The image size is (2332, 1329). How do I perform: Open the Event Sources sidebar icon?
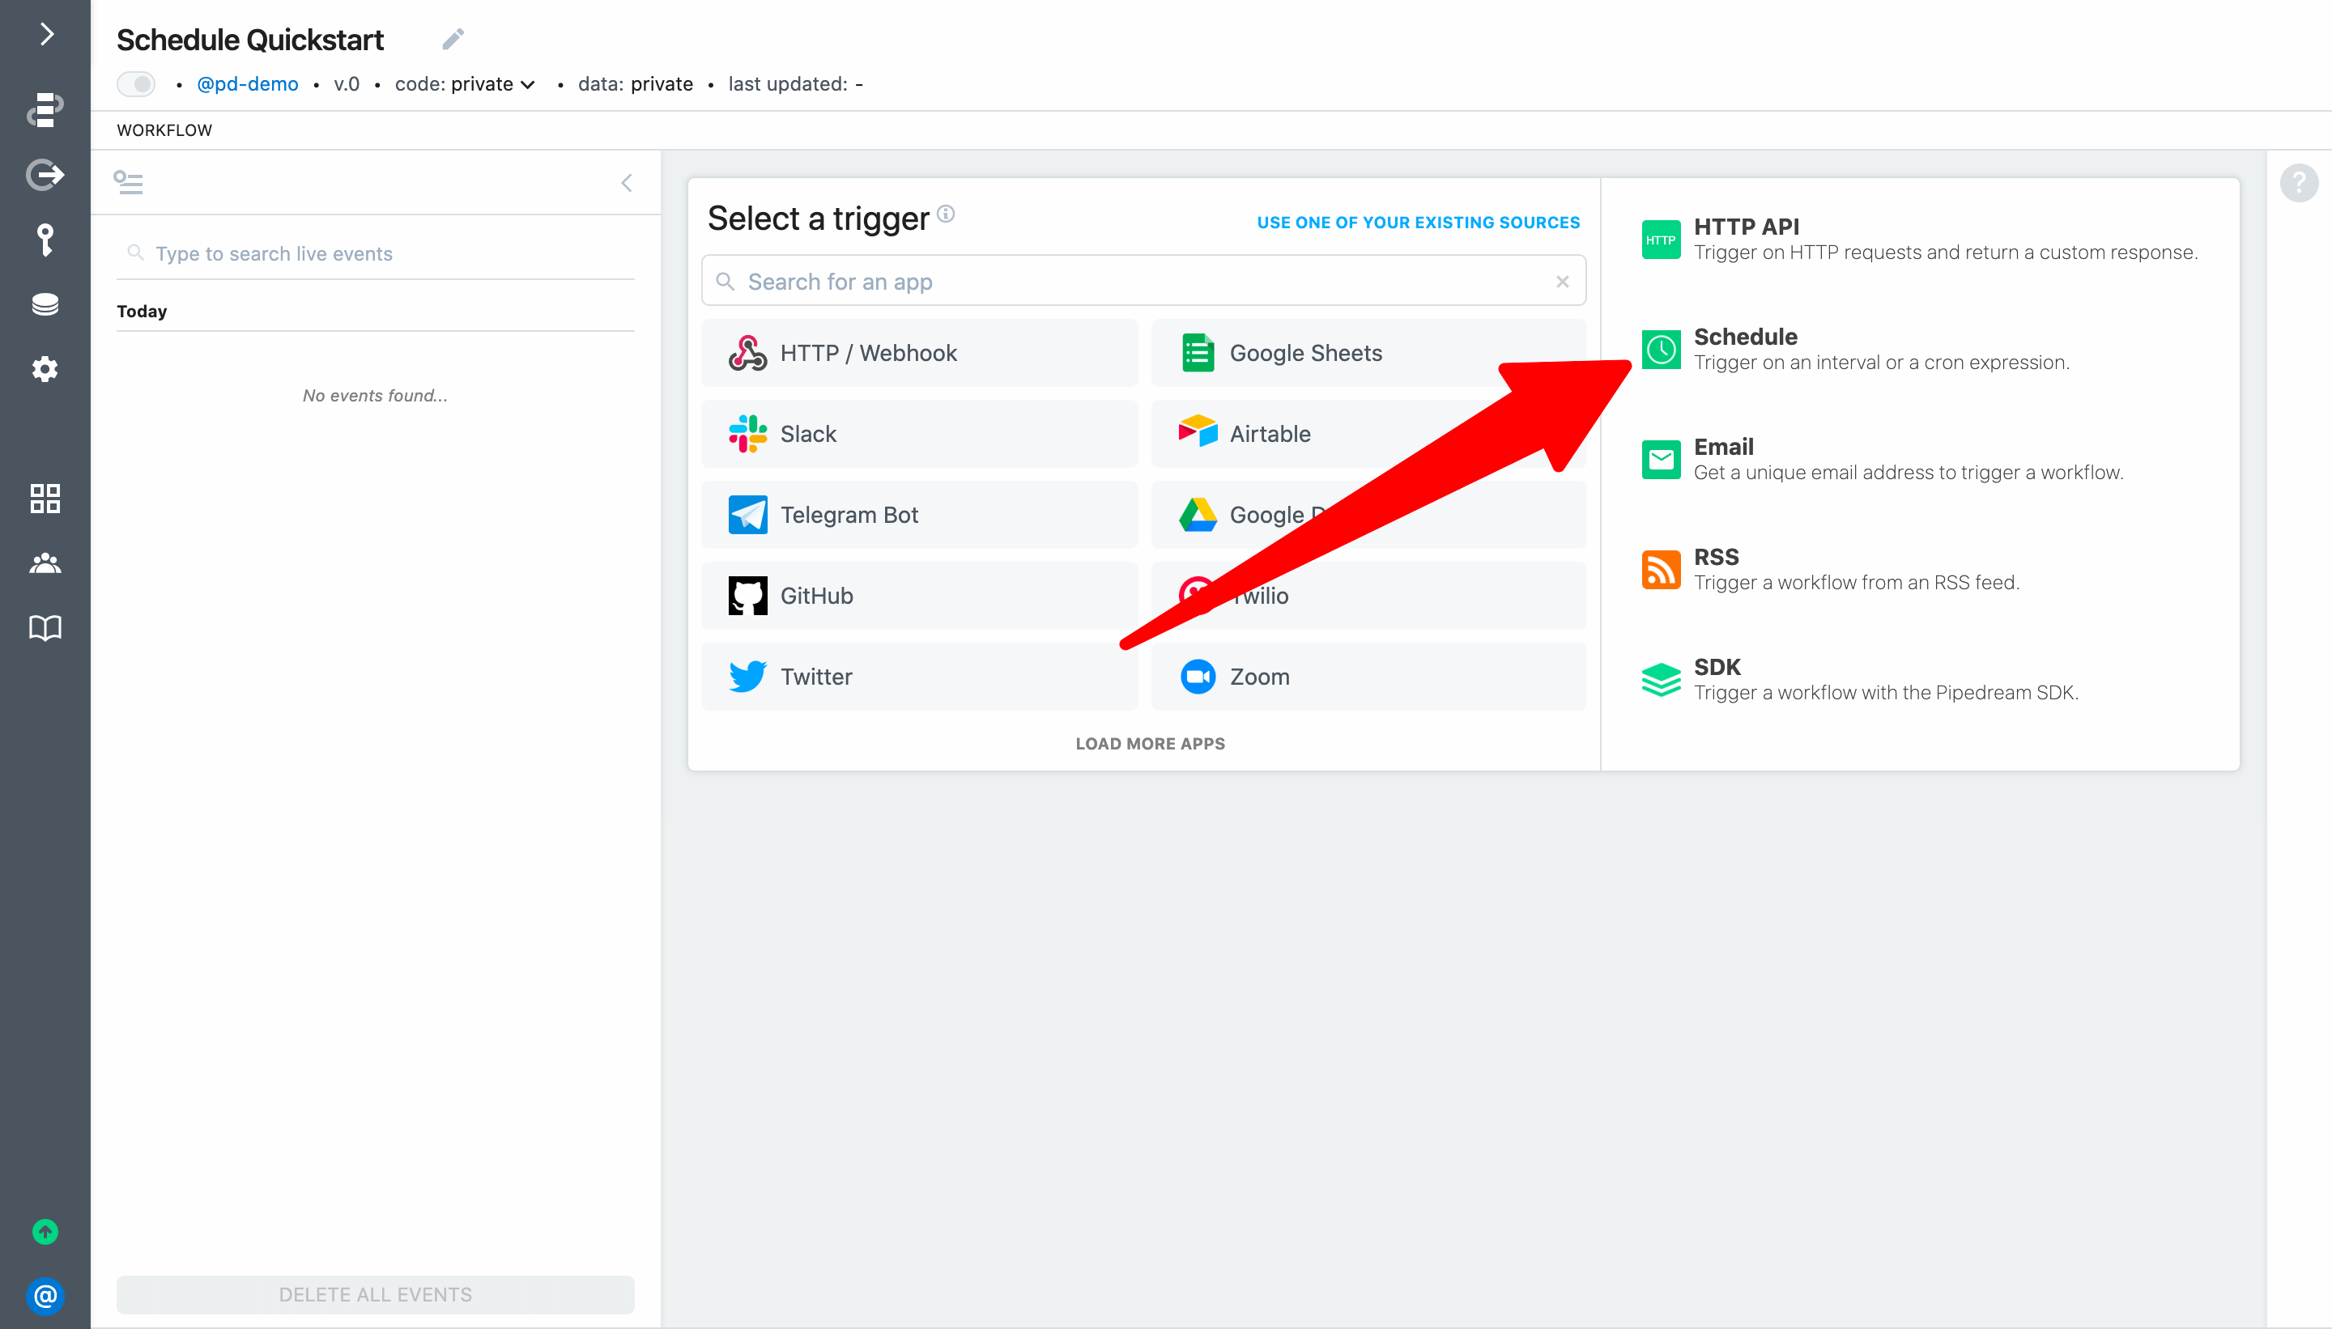point(45,174)
